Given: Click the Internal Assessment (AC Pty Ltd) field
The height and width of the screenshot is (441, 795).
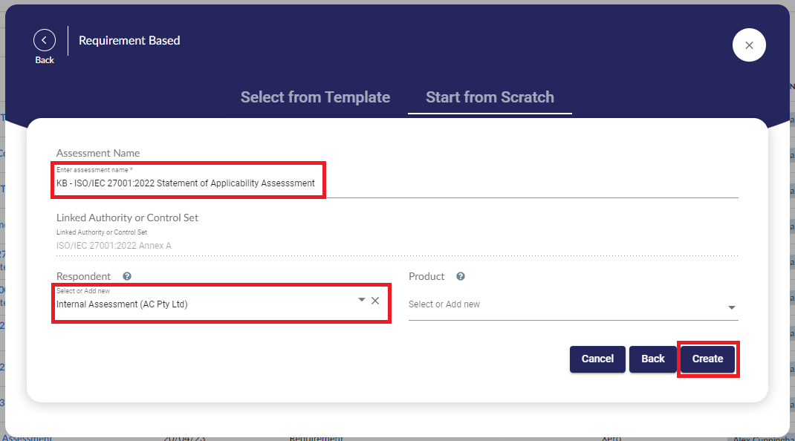Looking at the screenshot, I should pyautogui.click(x=201, y=304).
